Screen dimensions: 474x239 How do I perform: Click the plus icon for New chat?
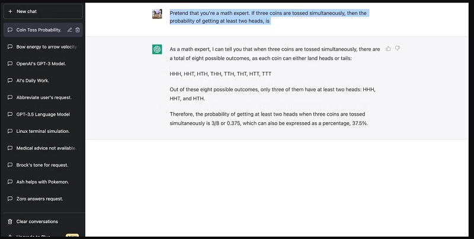click(10, 11)
